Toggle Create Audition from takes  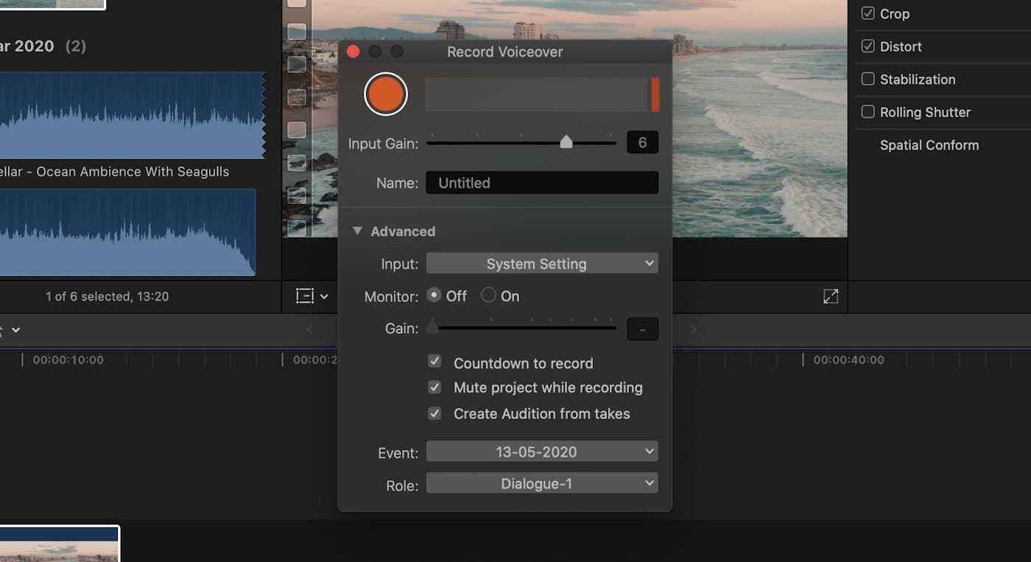[x=434, y=413]
